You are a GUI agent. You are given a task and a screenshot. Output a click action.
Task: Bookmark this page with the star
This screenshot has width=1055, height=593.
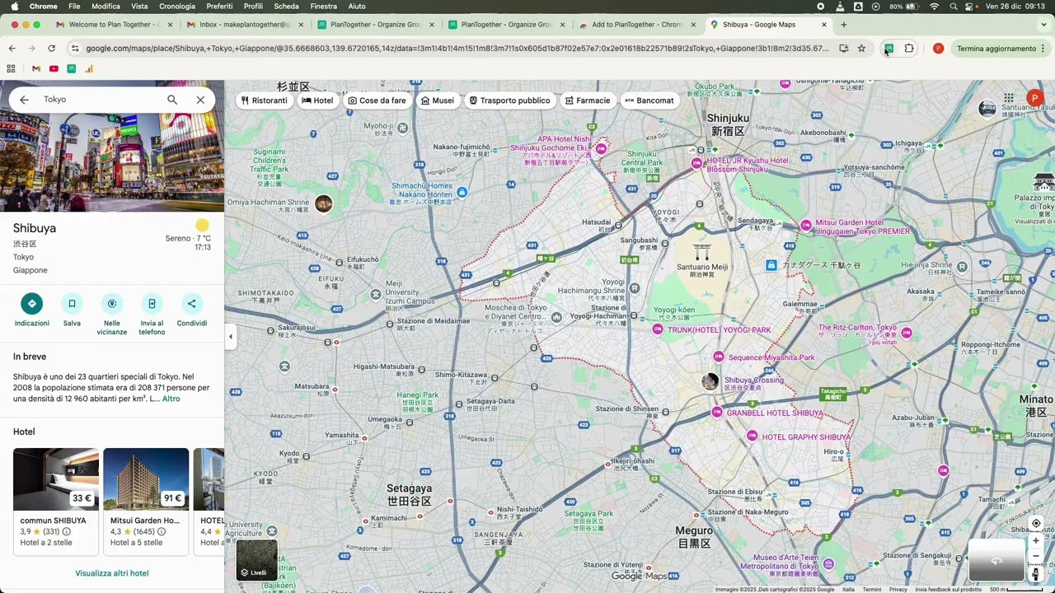click(x=861, y=49)
